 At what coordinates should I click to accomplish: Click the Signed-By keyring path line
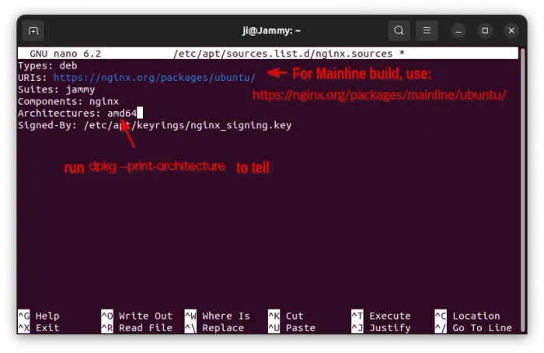[187, 125]
